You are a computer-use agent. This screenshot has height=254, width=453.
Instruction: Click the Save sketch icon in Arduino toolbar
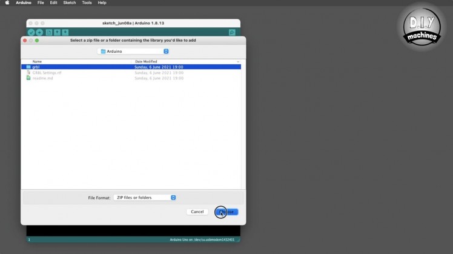coord(65,32)
